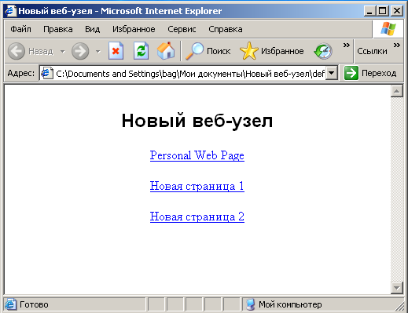
Task: Open the Сервис menu
Action: (x=182, y=29)
